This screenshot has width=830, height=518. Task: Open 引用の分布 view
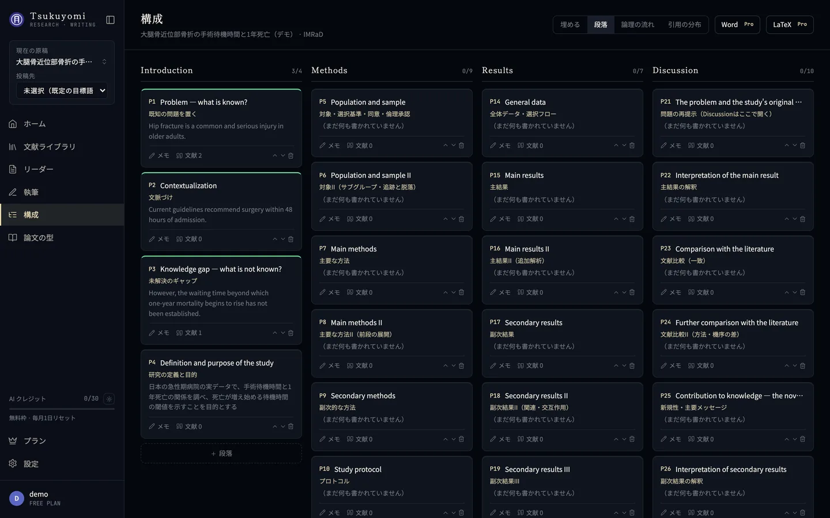click(685, 25)
